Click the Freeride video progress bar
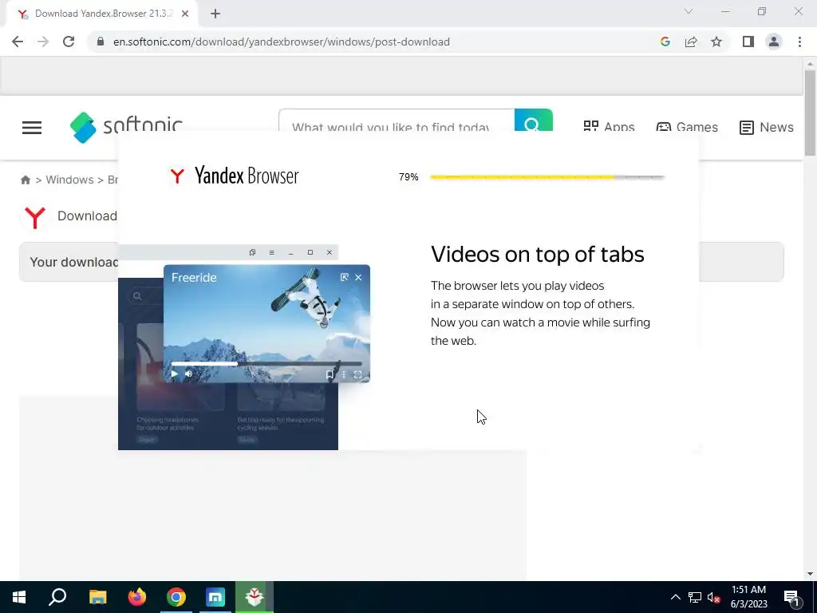Screen dimensions: 817x613 pos(266,363)
